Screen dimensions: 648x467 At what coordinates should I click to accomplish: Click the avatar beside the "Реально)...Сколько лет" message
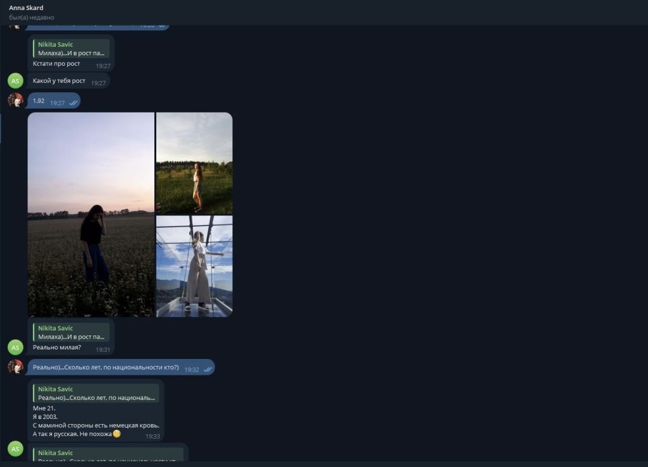[15, 367]
